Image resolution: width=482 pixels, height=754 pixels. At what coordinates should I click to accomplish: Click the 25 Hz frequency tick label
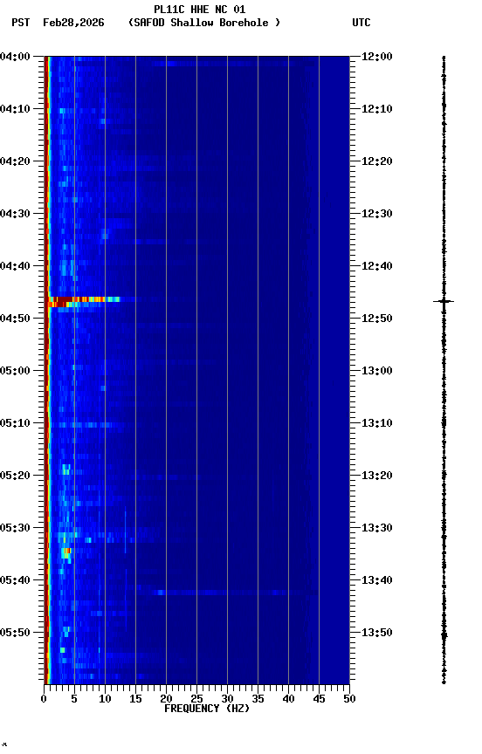[196, 699]
